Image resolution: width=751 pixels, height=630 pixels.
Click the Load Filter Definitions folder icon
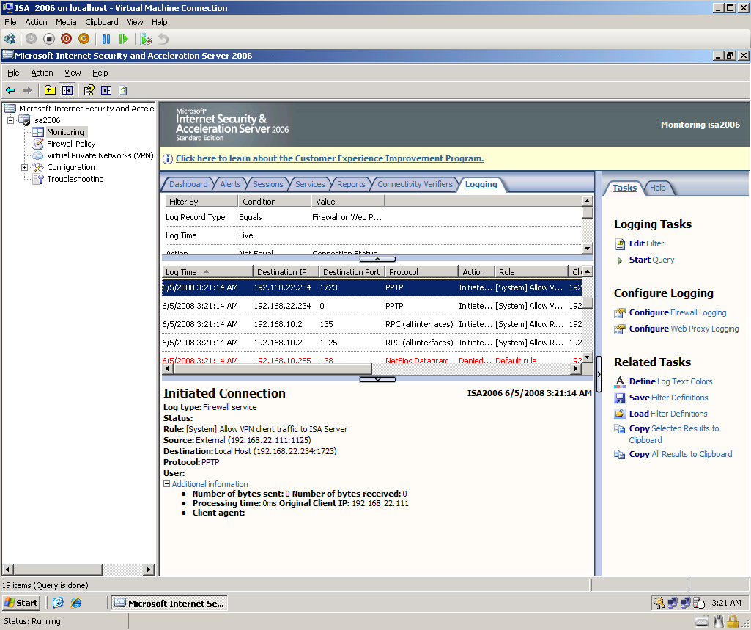click(x=620, y=414)
